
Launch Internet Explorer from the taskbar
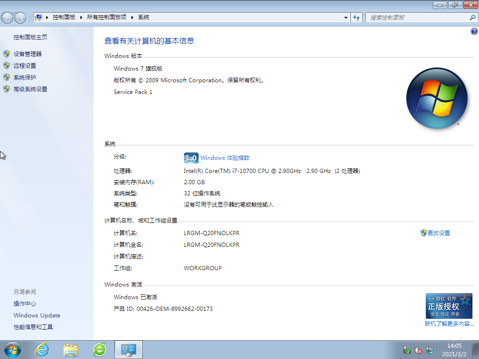(42, 349)
